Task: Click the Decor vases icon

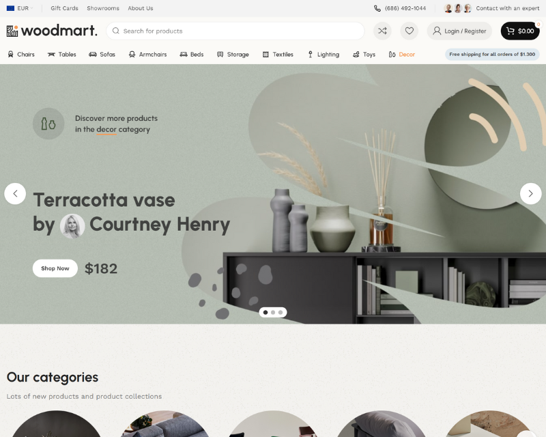Action: 392,55
